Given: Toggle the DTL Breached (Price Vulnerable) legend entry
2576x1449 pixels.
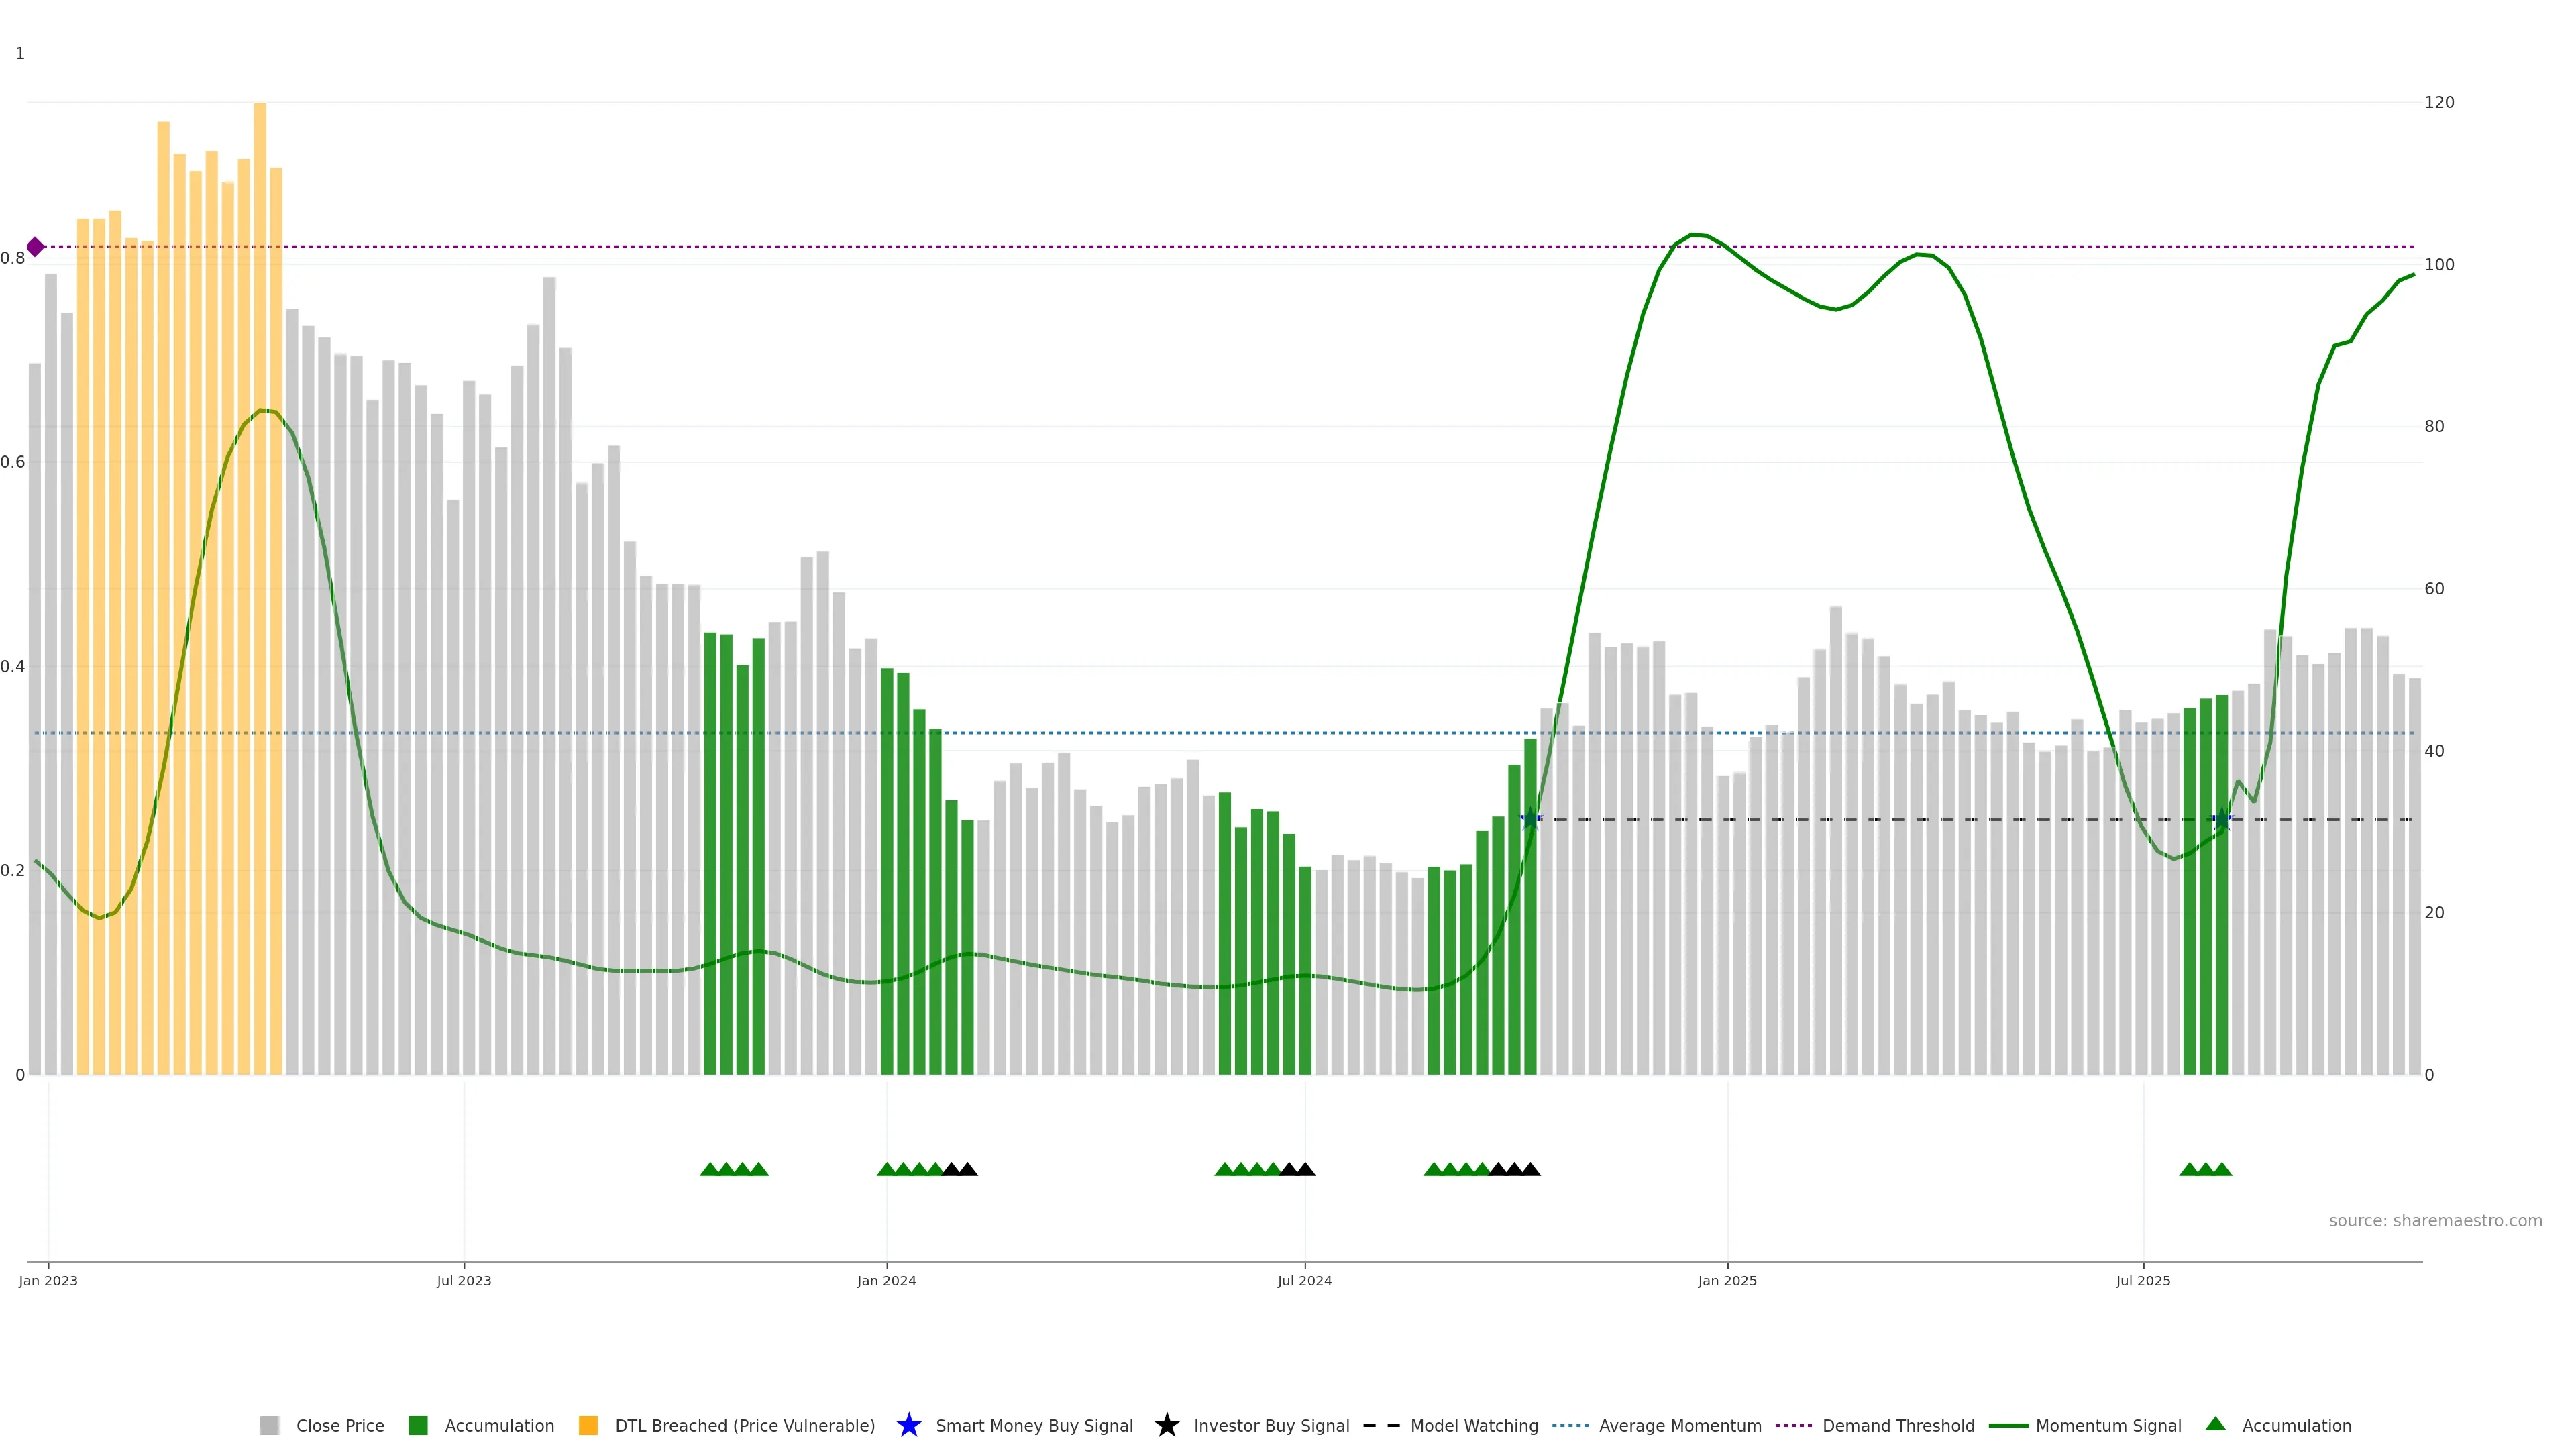Looking at the screenshot, I should tap(744, 1426).
